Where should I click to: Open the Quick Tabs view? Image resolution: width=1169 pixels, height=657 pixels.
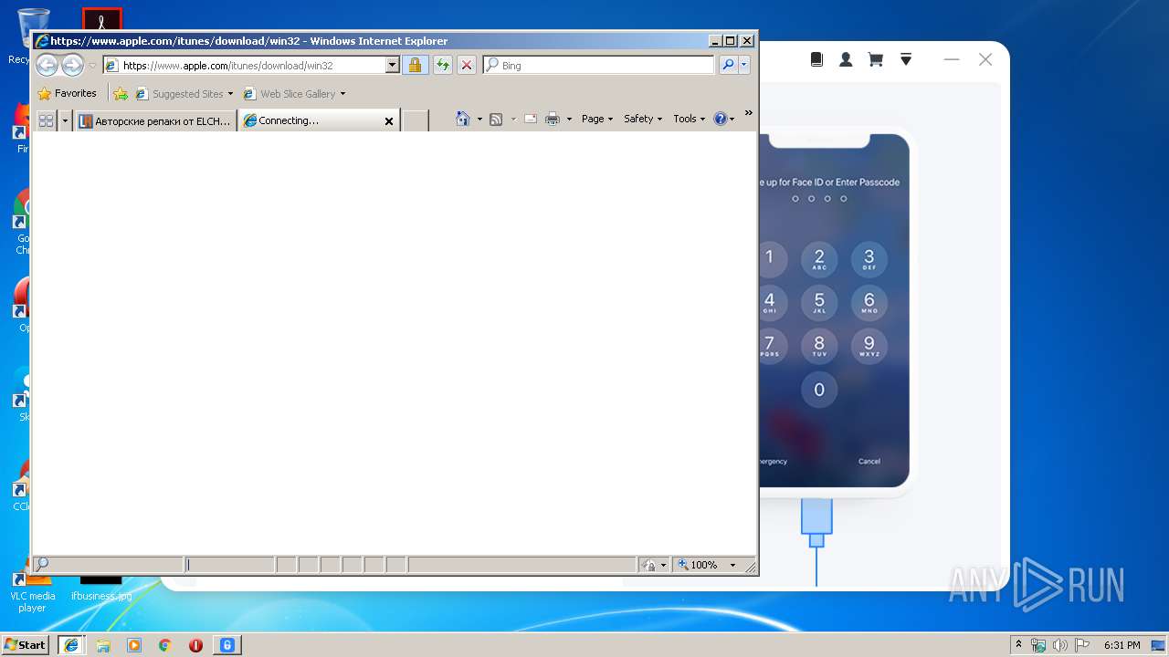click(x=46, y=120)
